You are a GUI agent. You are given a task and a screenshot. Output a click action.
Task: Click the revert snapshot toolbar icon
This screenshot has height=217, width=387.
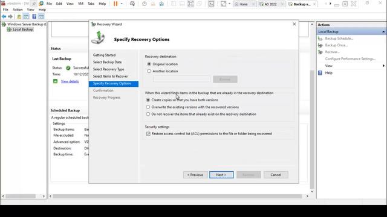(x=153, y=4)
